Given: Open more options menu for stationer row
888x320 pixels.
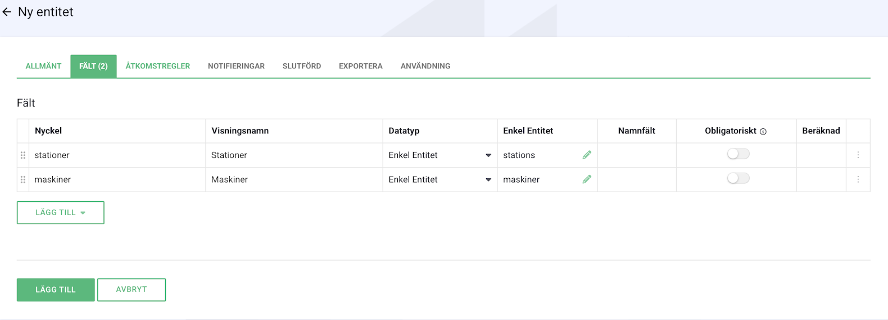Looking at the screenshot, I should (858, 155).
